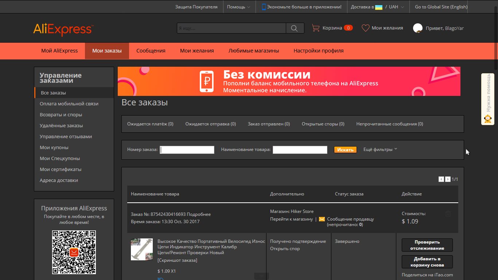Open Мои желания navigation tab

(x=197, y=51)
